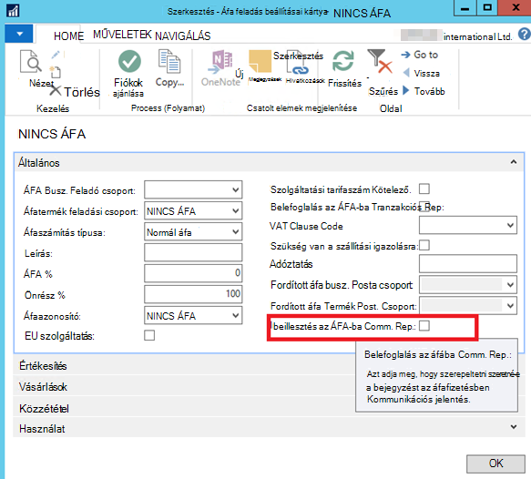Toggle Belefoglalás az ÁFA-ba Tranzakciós Rep checkbox
Image resolution: width=531 pixels, height=479 pixels.
(424, 206)
